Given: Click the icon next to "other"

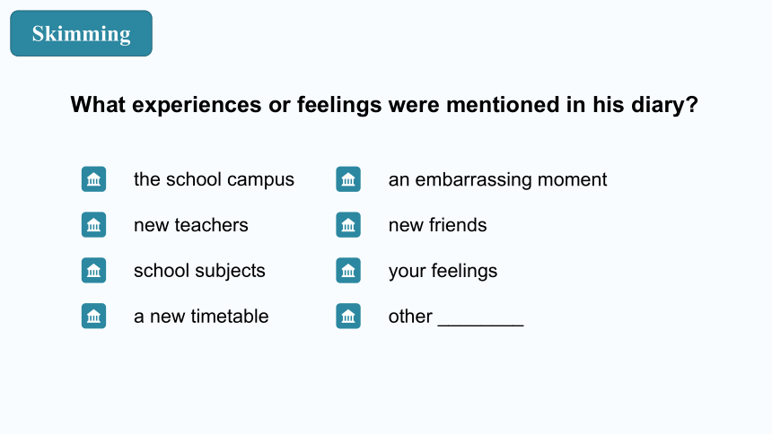Looking at the screenshot, I should click(x=348, y=316).
